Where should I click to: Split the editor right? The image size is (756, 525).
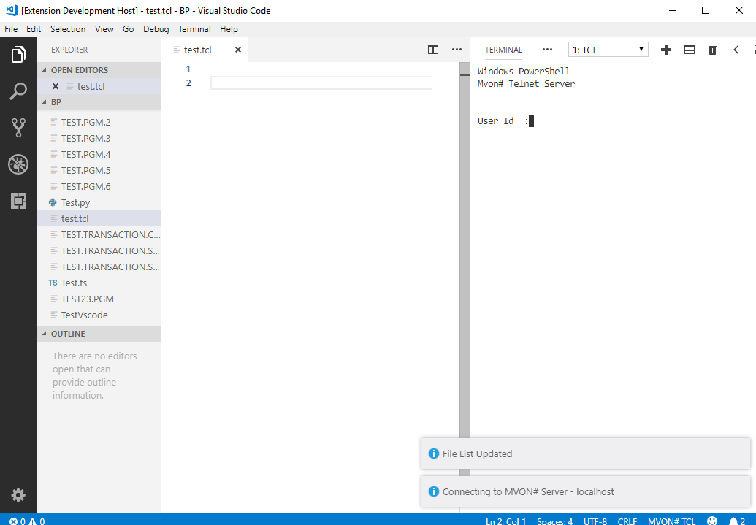433,50
